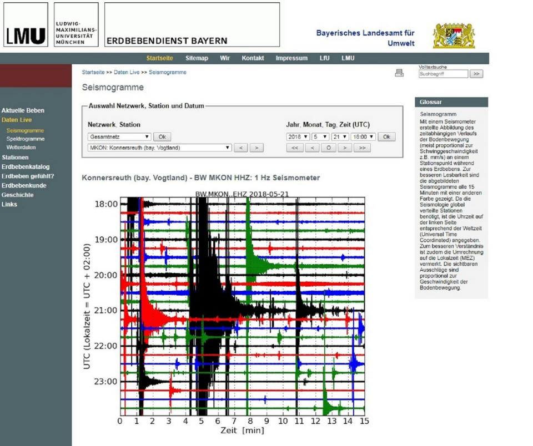Focus the Suchbegriff search field
Viewport: 533px width, 446px height.
point(443,74)
